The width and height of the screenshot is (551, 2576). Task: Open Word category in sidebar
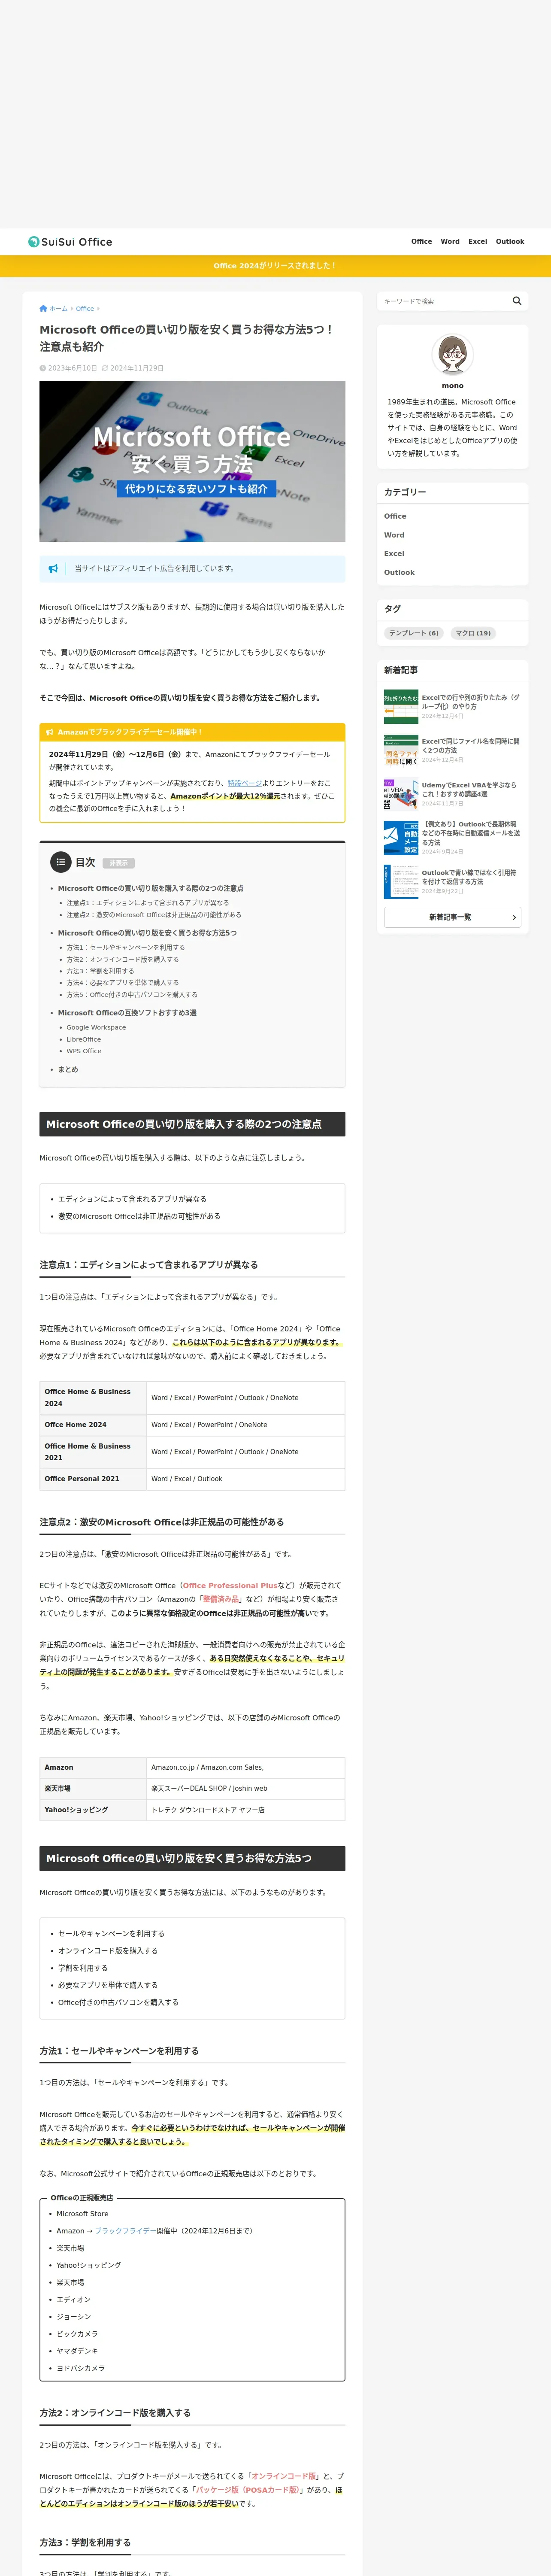tap(394, 535)
